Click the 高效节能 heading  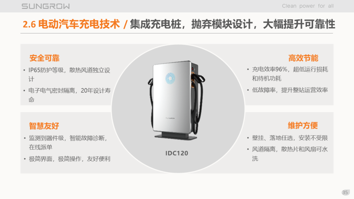click(303, 58)
